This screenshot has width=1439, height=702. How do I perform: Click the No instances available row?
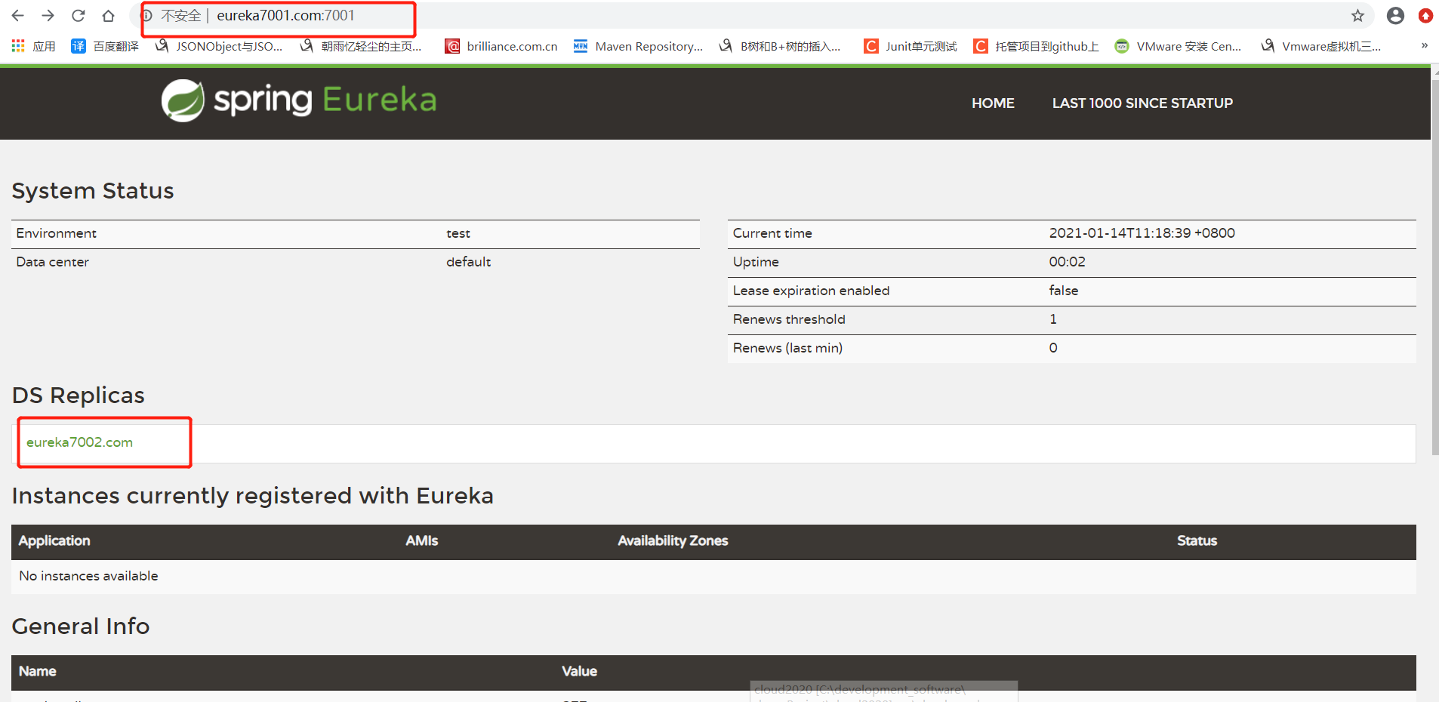(713, 576)
